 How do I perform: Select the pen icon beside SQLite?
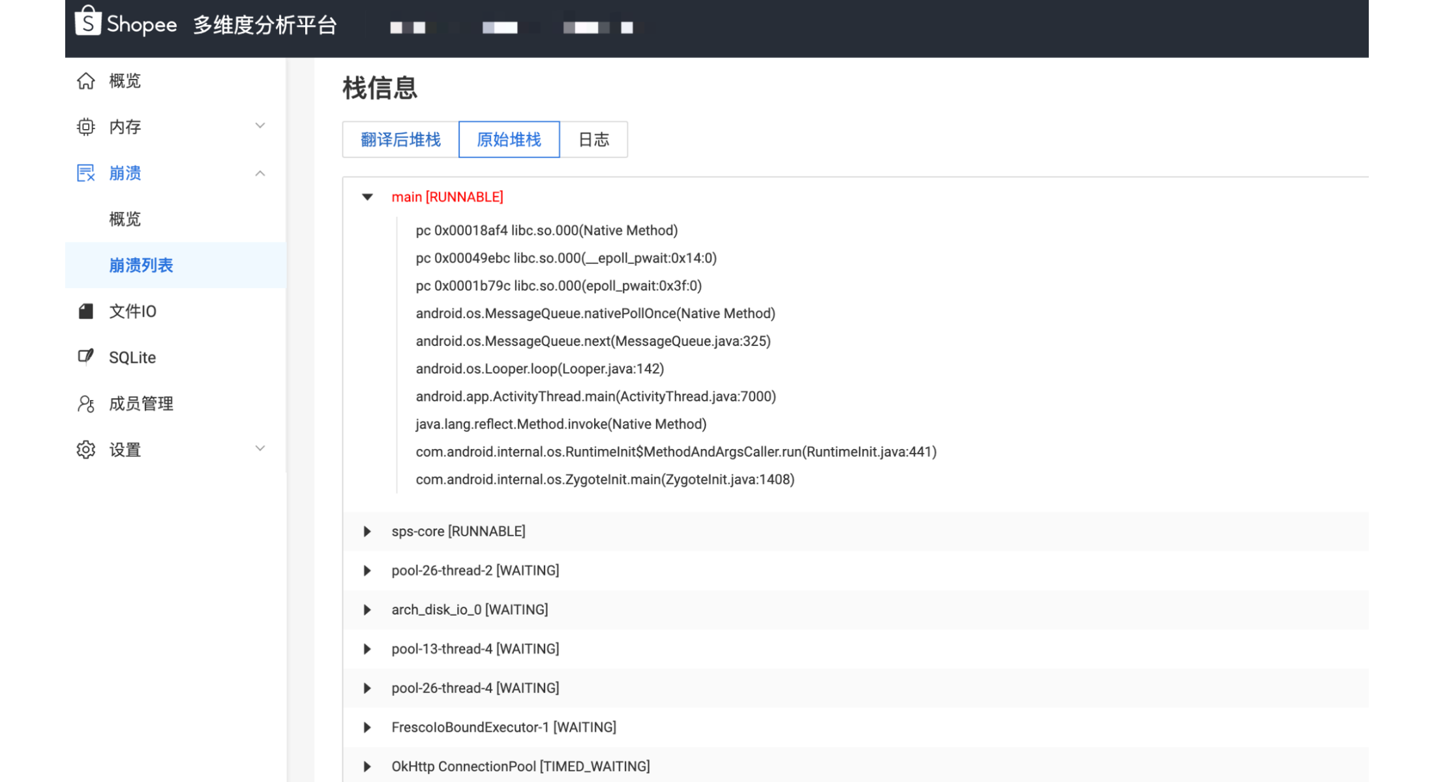click(x=86, y=356)
